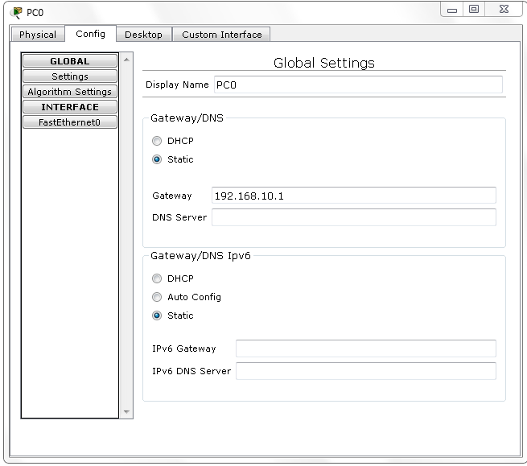
Task: Select Static under Gateway/DNS
Action: click(x=158, y=159)
